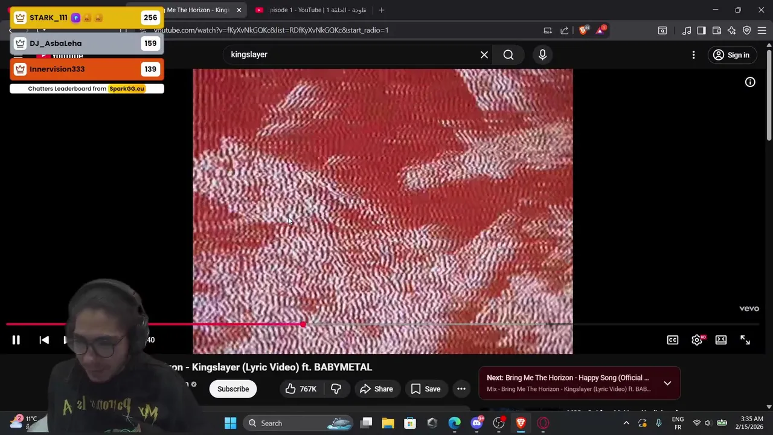Open more actions ellipsis menu

pyautogui.click(x=461, y=389)
